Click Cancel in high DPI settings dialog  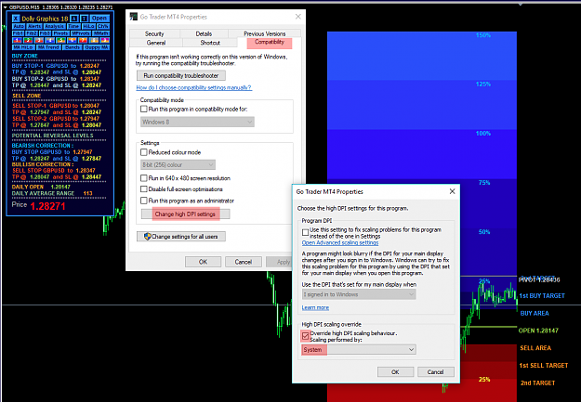(435, 372)
